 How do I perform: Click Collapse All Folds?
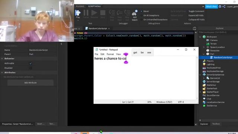click(x=196, y=20)
